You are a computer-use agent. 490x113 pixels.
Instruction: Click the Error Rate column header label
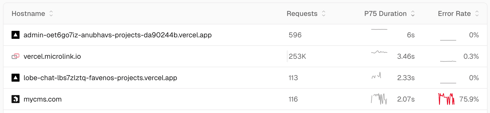(454, 13)
